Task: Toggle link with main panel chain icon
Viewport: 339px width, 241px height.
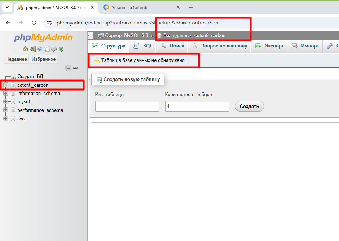Action: point(75,68)
